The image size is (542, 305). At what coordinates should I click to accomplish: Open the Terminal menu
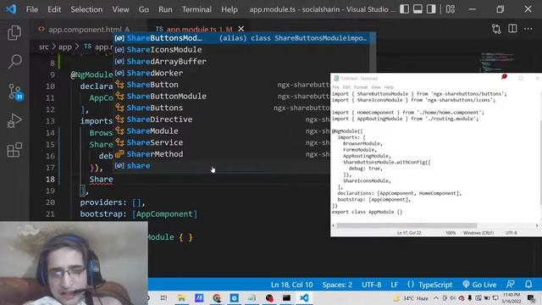coord(196,9)
